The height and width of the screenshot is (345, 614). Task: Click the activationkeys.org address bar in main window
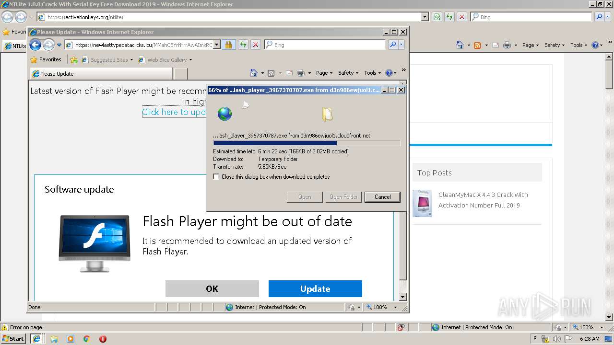pos(229,17)
